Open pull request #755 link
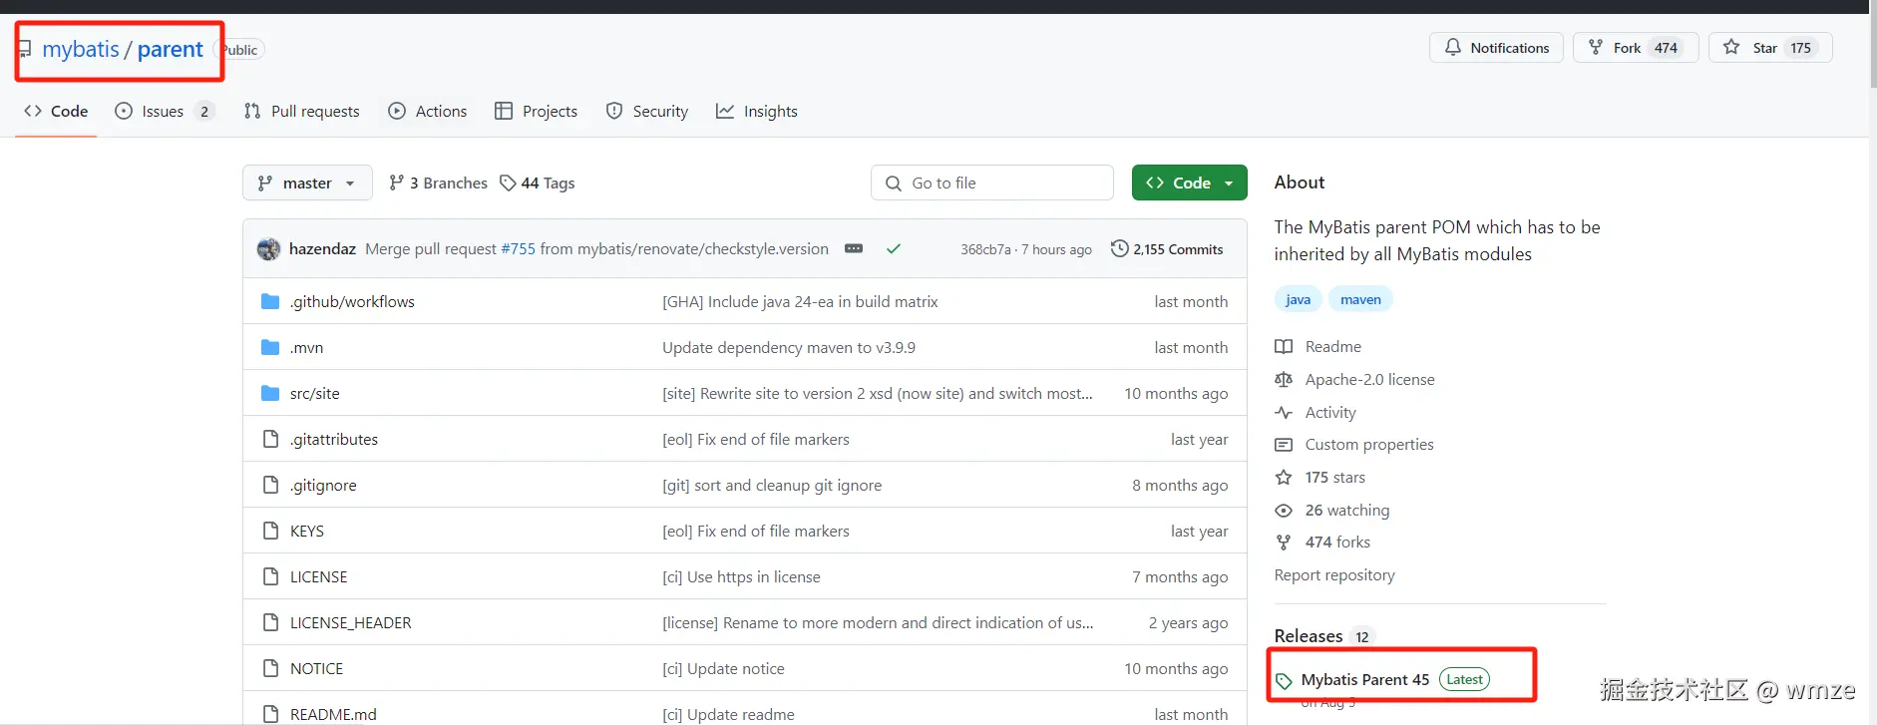Screen dimensions: 1877x725 tap(518, 249)
